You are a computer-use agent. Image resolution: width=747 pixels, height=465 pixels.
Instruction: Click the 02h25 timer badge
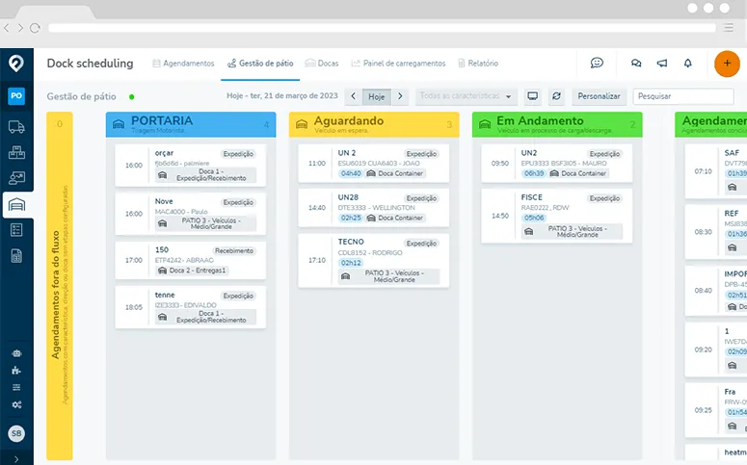coord(351,218)
